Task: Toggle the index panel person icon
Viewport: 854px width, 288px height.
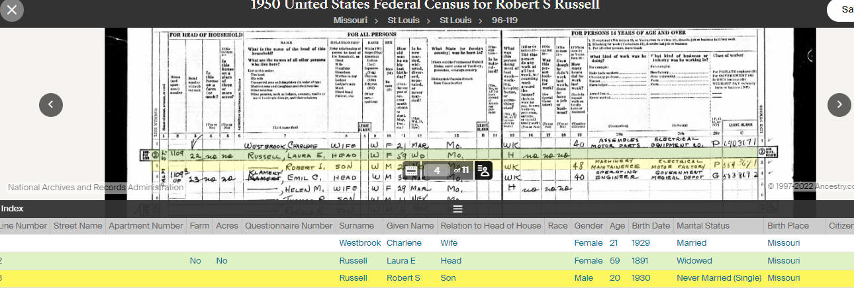Action: 483,170
